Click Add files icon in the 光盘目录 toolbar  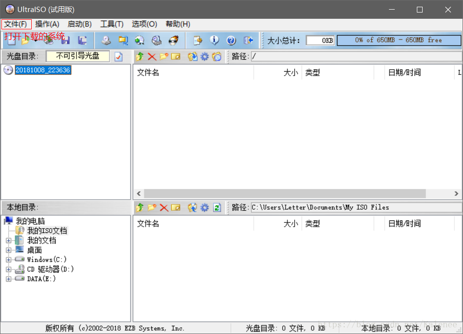coord(192,56)
